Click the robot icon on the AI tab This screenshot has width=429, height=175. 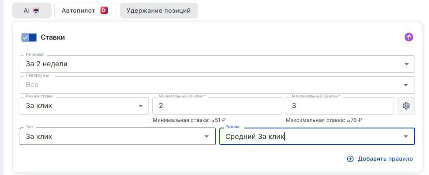(x=36, y=10)
